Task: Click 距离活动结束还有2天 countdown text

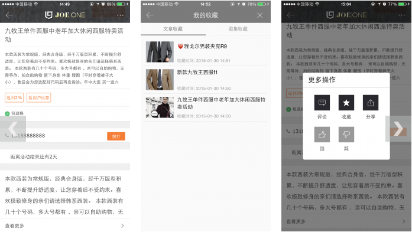Action: (34, 156)
